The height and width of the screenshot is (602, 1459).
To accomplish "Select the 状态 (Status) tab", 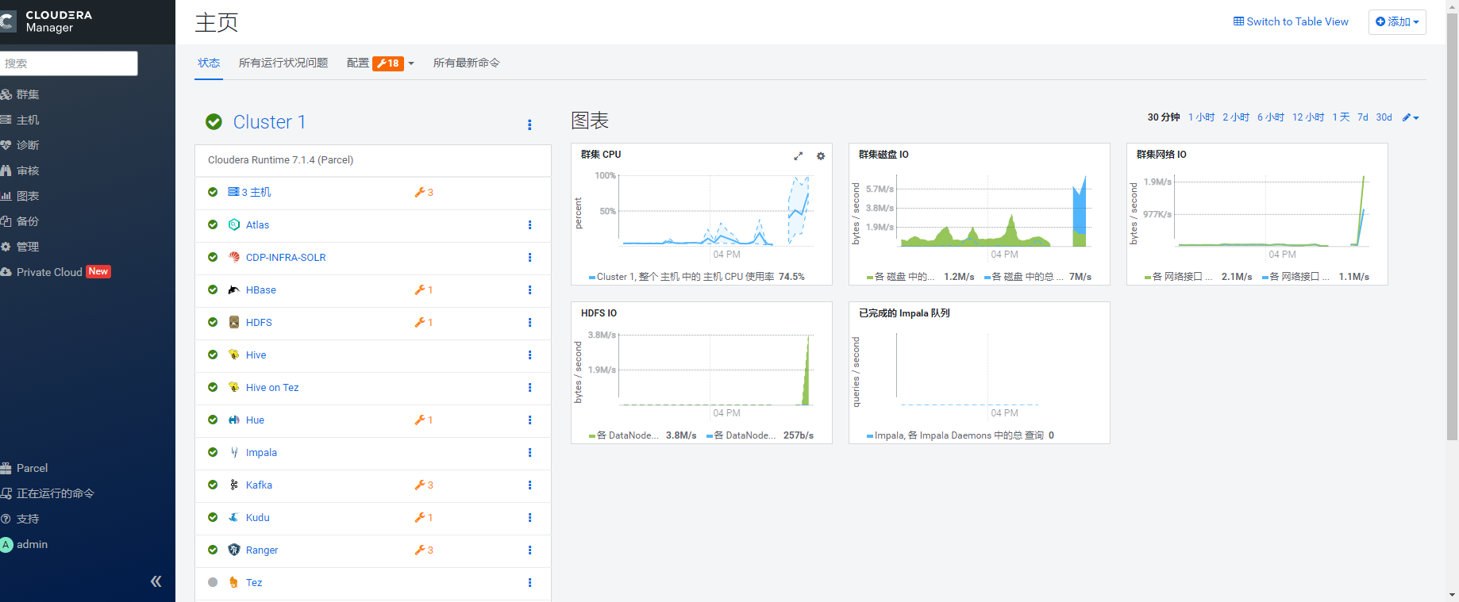I will click(x=209, y=63).
